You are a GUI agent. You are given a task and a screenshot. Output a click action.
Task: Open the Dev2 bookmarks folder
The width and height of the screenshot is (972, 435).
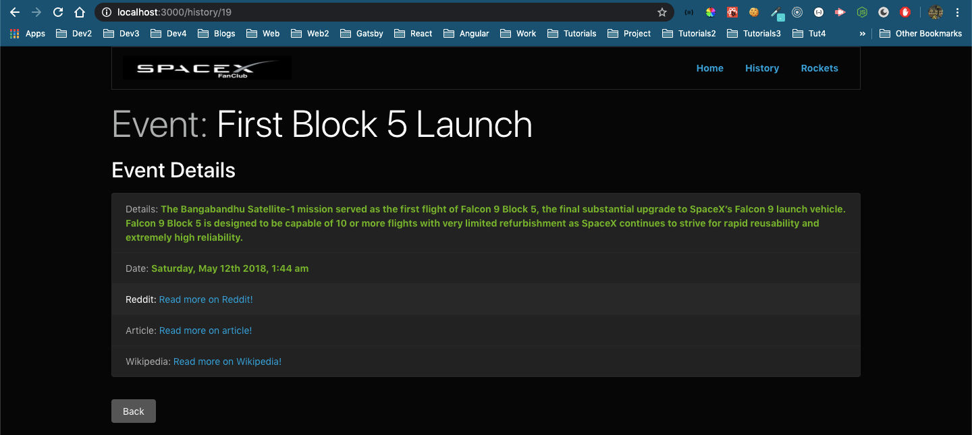point(74,33)
